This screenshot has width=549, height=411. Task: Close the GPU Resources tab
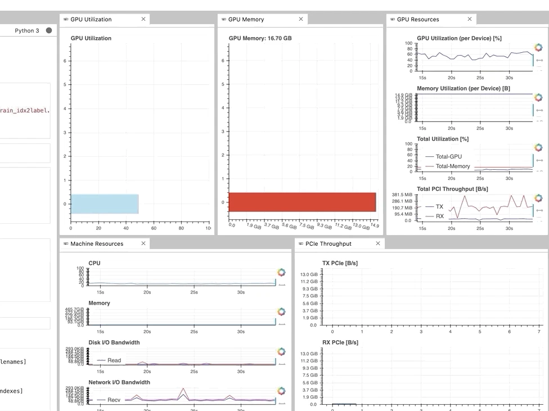coord(470,19)
